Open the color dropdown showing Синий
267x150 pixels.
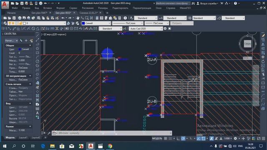pos(96,23)
